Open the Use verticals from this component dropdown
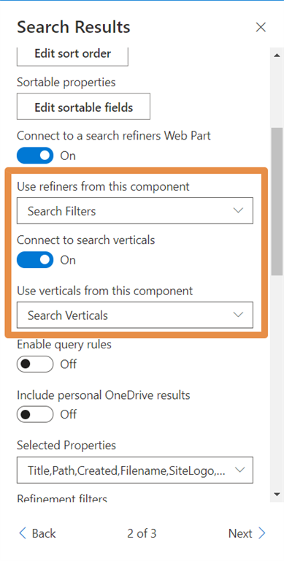 click(135, 316)
